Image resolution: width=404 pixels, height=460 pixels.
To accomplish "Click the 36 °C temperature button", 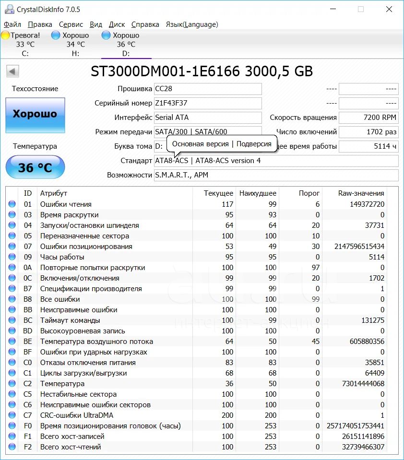I will pos(35,167).
